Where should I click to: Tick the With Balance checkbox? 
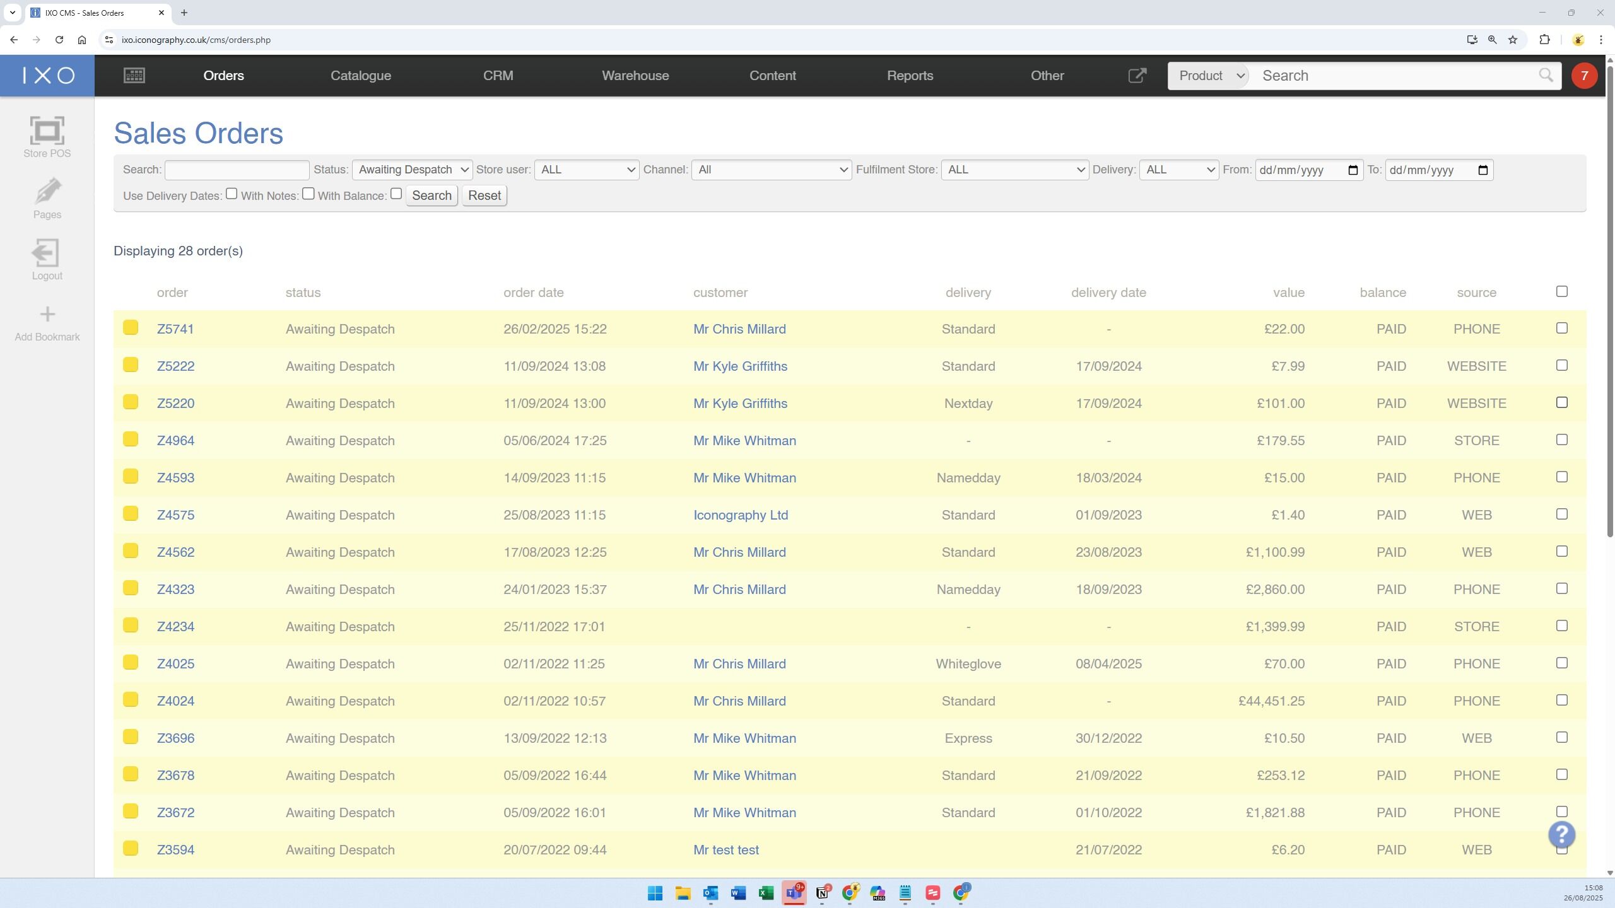coord(396,194)
